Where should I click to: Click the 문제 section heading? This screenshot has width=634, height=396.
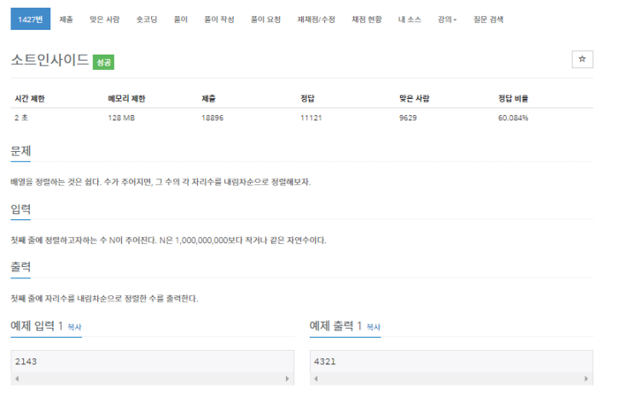click(x=20, y=151)
